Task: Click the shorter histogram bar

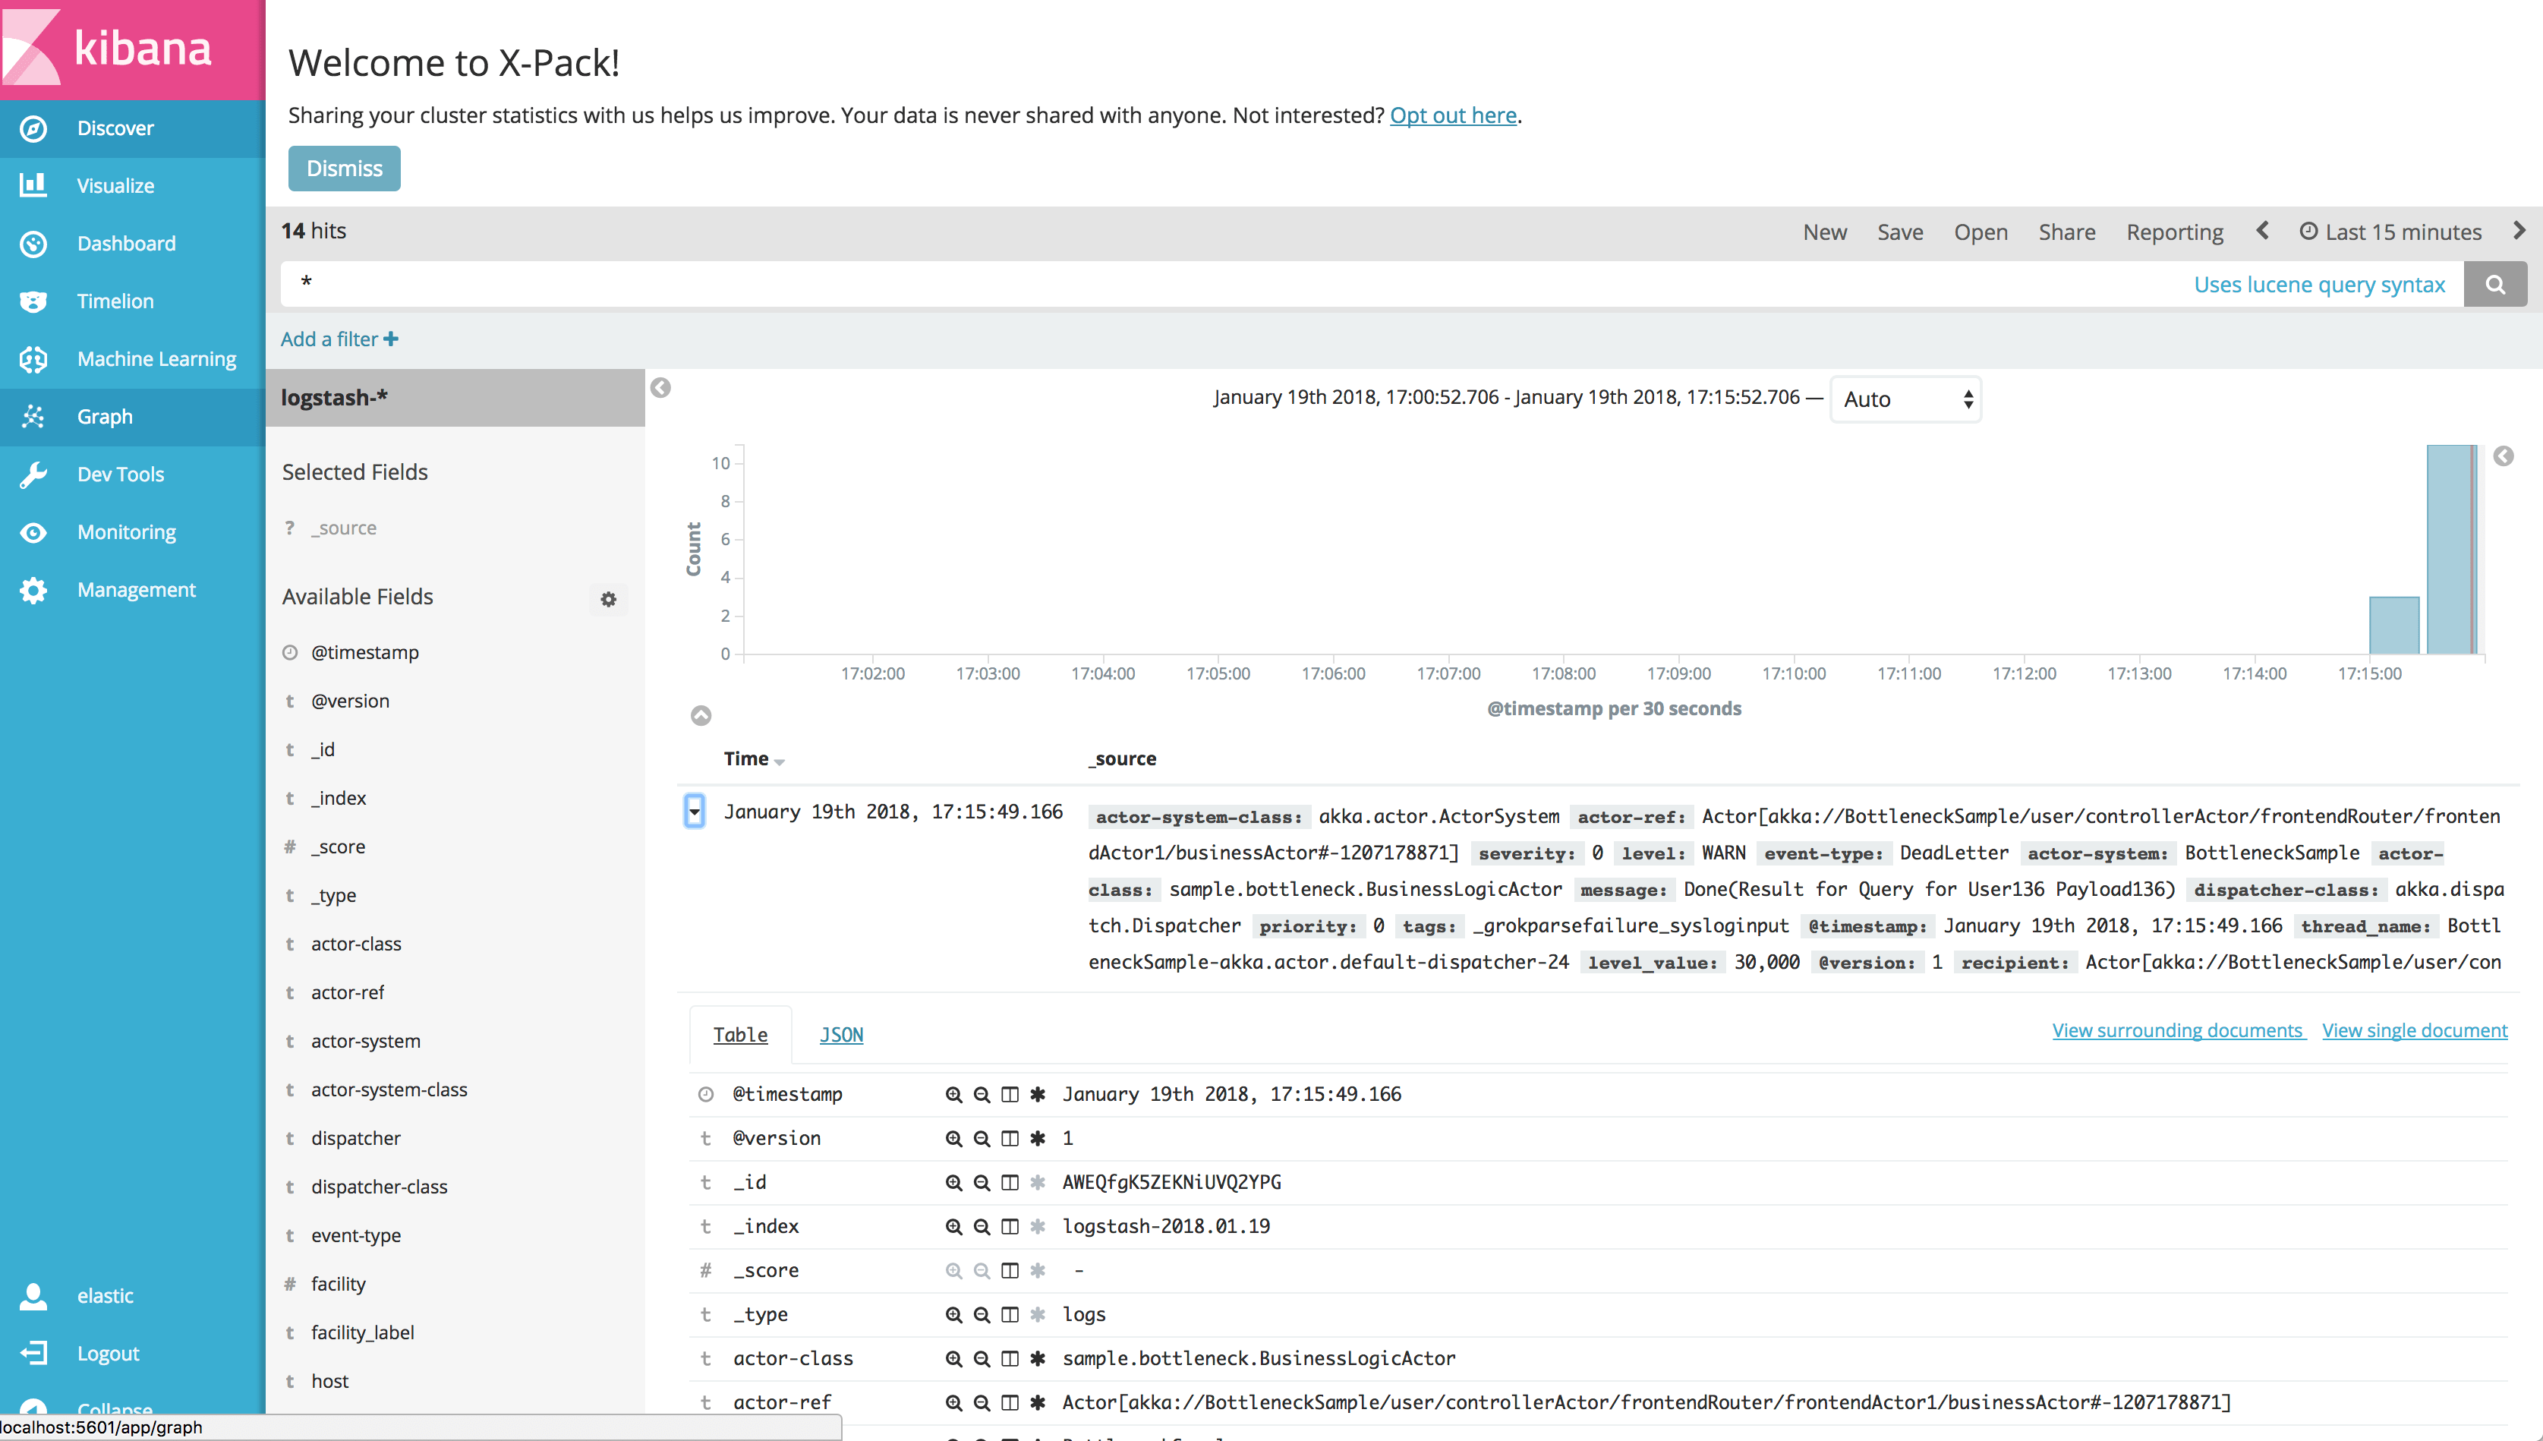Action: pos(2393,625)
